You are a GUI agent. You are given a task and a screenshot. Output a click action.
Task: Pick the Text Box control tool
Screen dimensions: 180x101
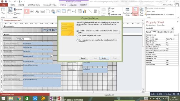tap(32, 11)
